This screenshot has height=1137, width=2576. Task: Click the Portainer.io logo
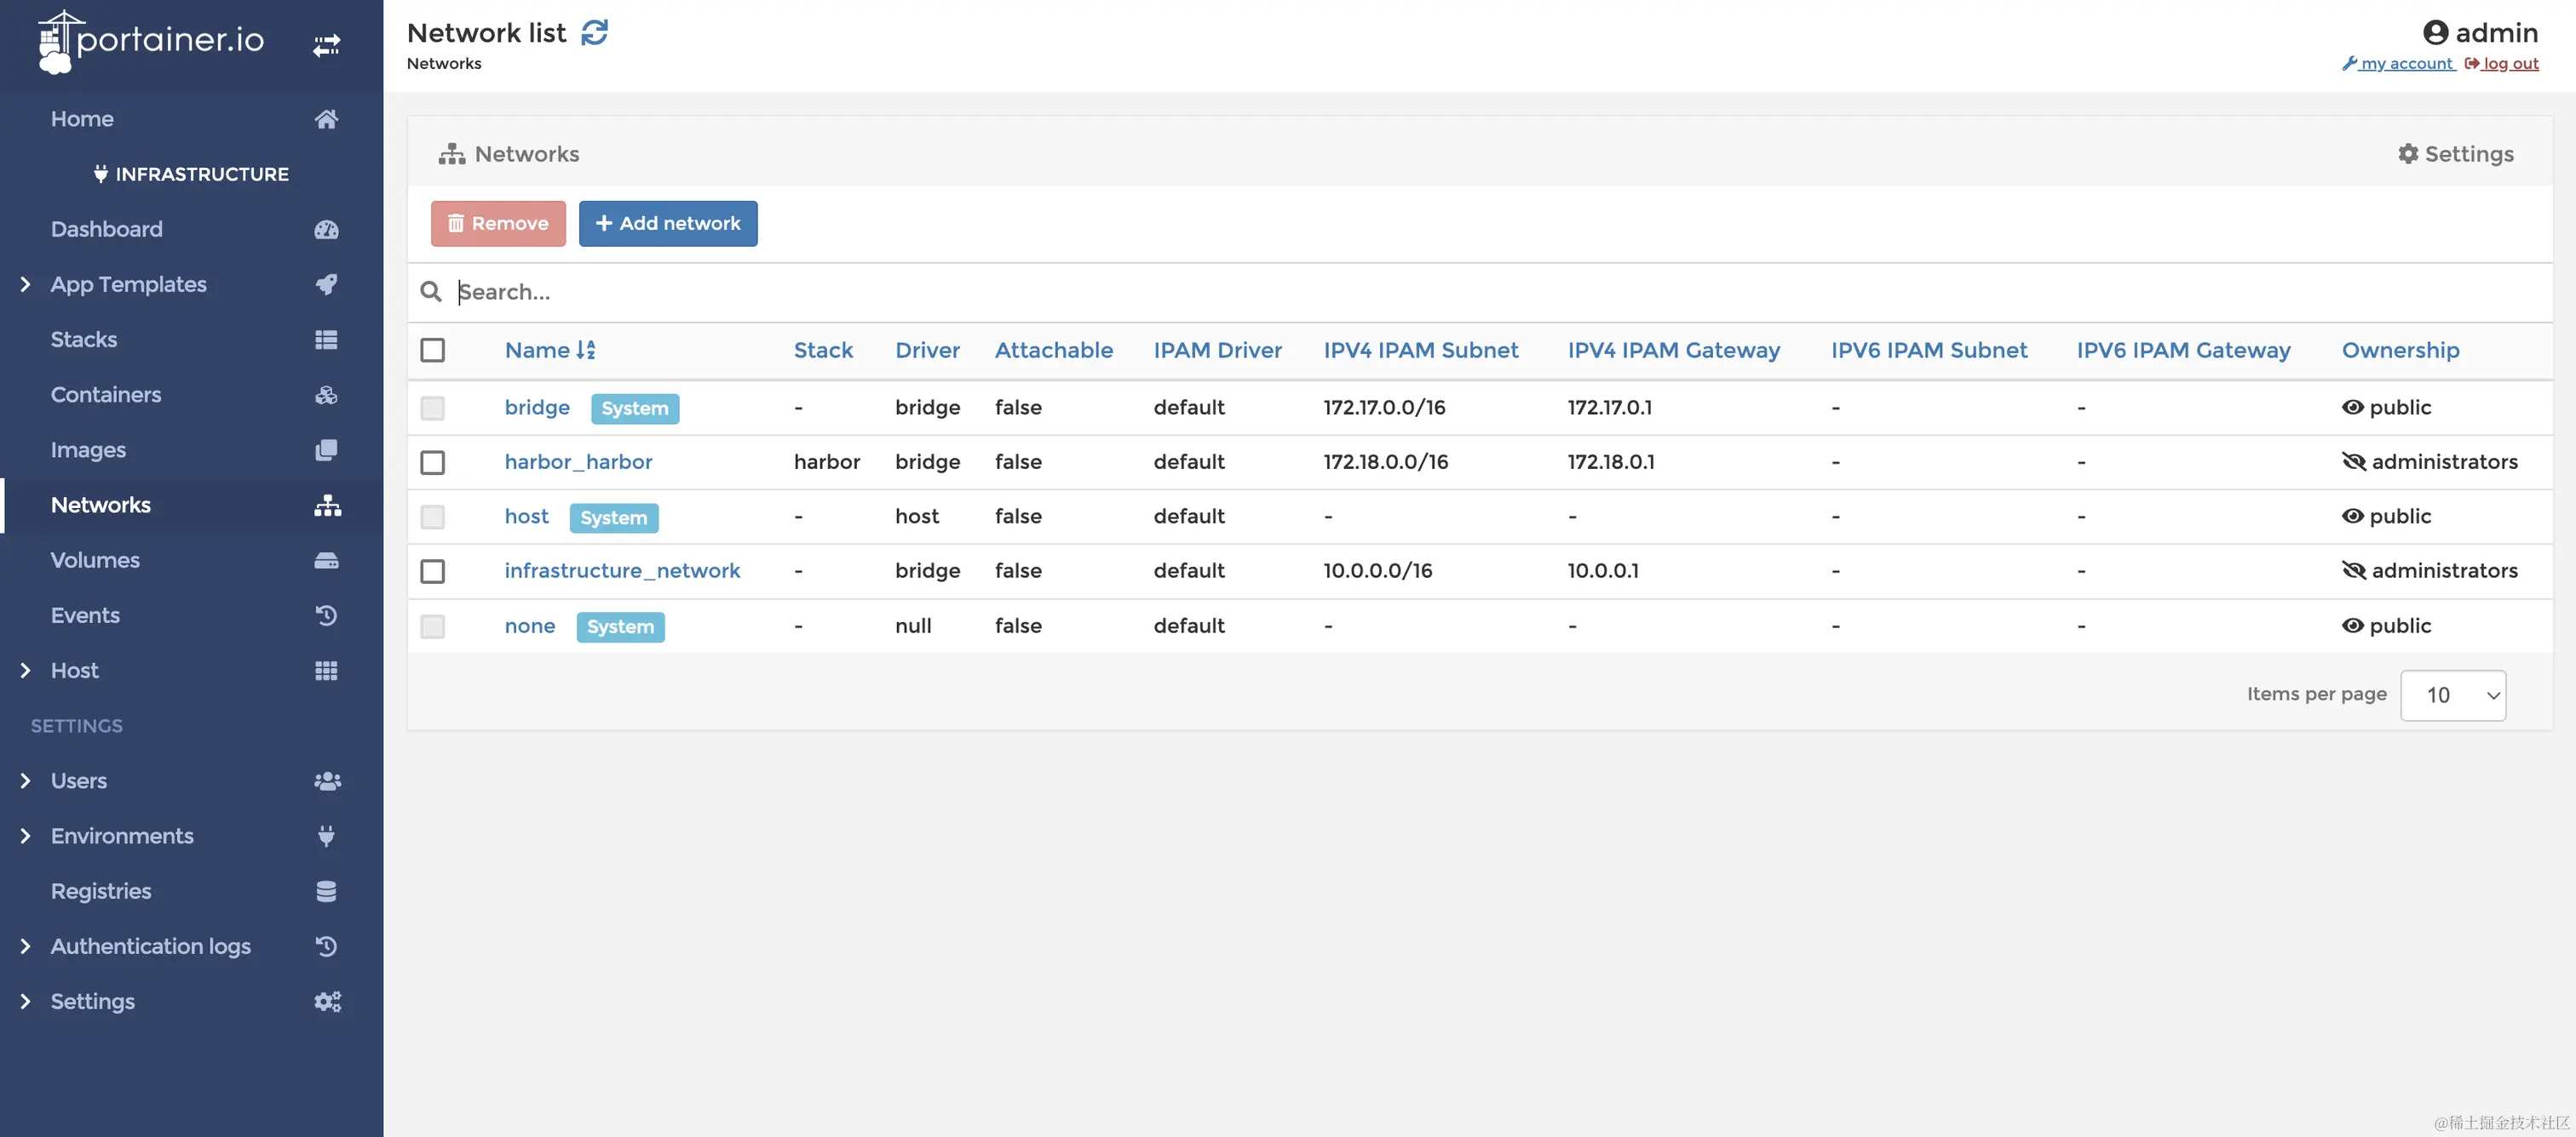[x=151, y=42]
